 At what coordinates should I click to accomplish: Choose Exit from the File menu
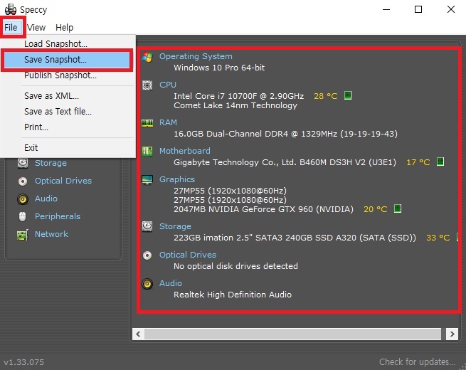click(68, 148)
